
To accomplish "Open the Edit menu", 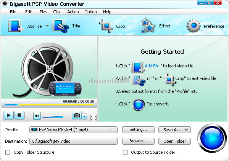I will coord(29,12).
